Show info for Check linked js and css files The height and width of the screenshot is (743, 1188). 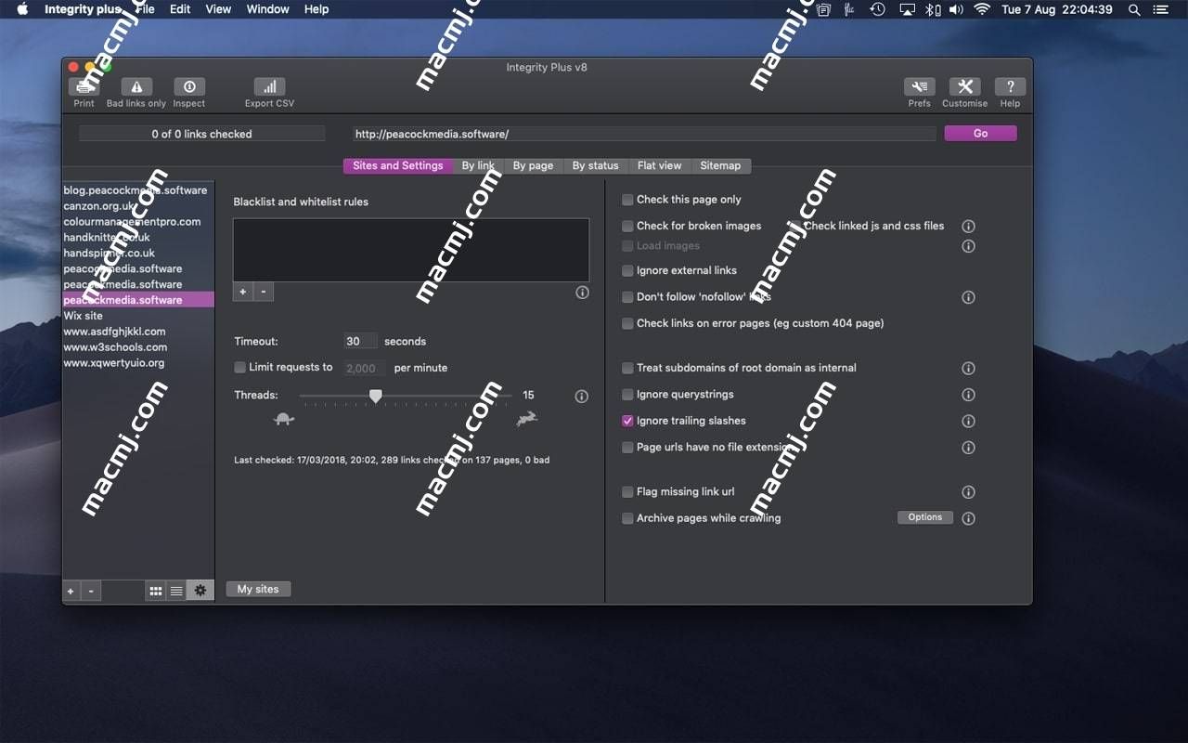click(x=968, y=227)
